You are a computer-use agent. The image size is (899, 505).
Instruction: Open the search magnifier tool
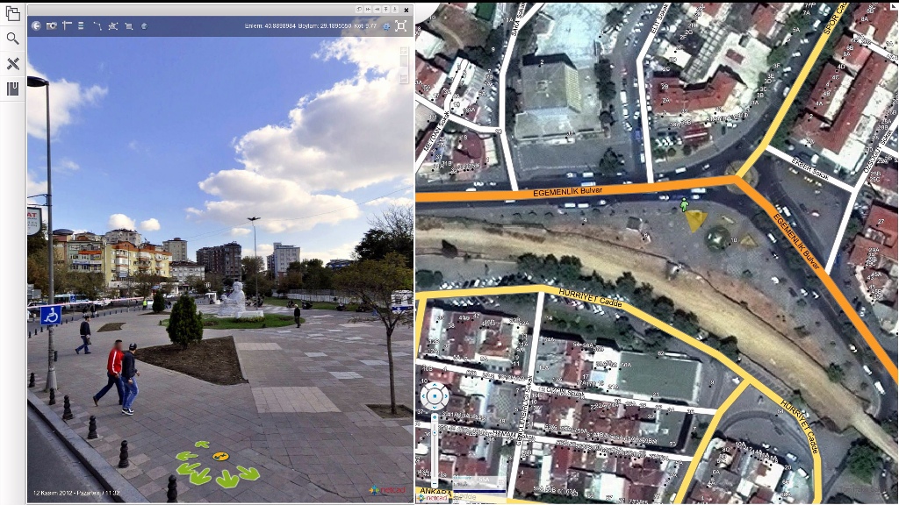(12, 39)
